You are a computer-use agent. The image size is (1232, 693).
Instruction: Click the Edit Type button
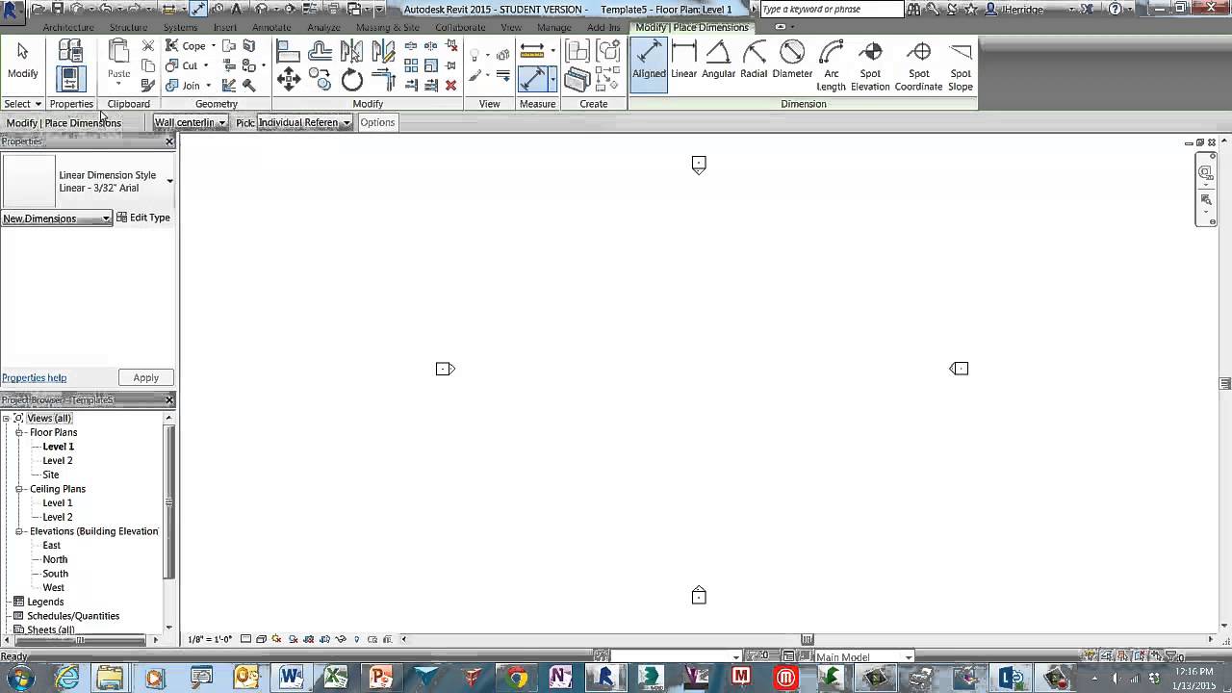coord(143,218)
